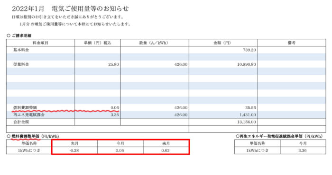Click the '合計金額' row label
Image resolution: width=332 pixels, height=175 pixels.
pos(21,122)
